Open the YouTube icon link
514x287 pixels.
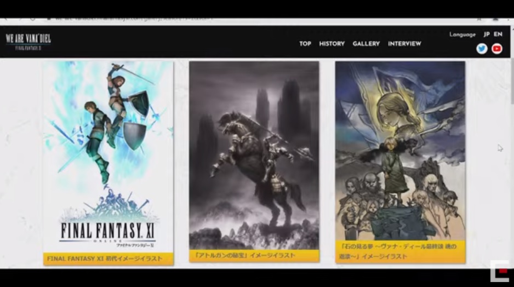(x=497, y=49)
